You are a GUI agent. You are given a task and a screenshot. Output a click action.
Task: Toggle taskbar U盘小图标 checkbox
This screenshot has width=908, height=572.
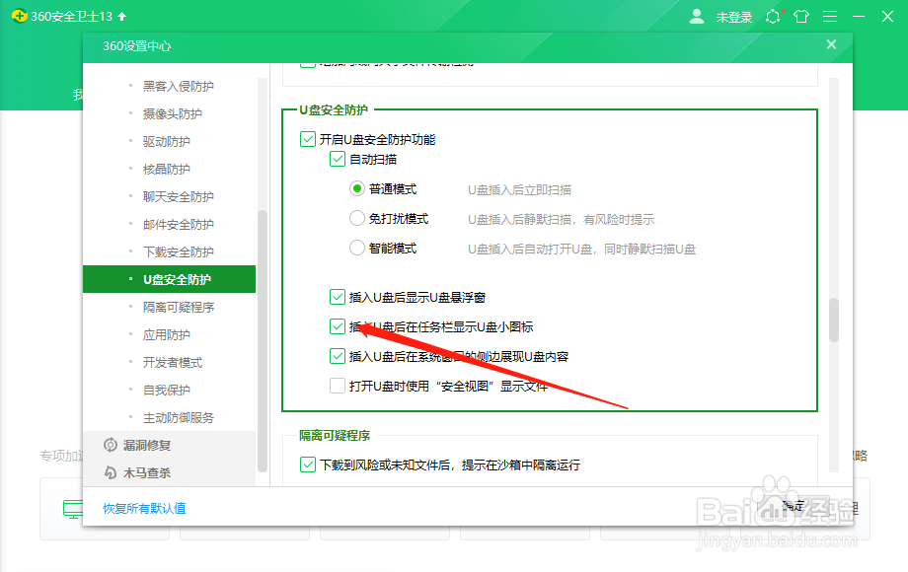coord(337,326)
